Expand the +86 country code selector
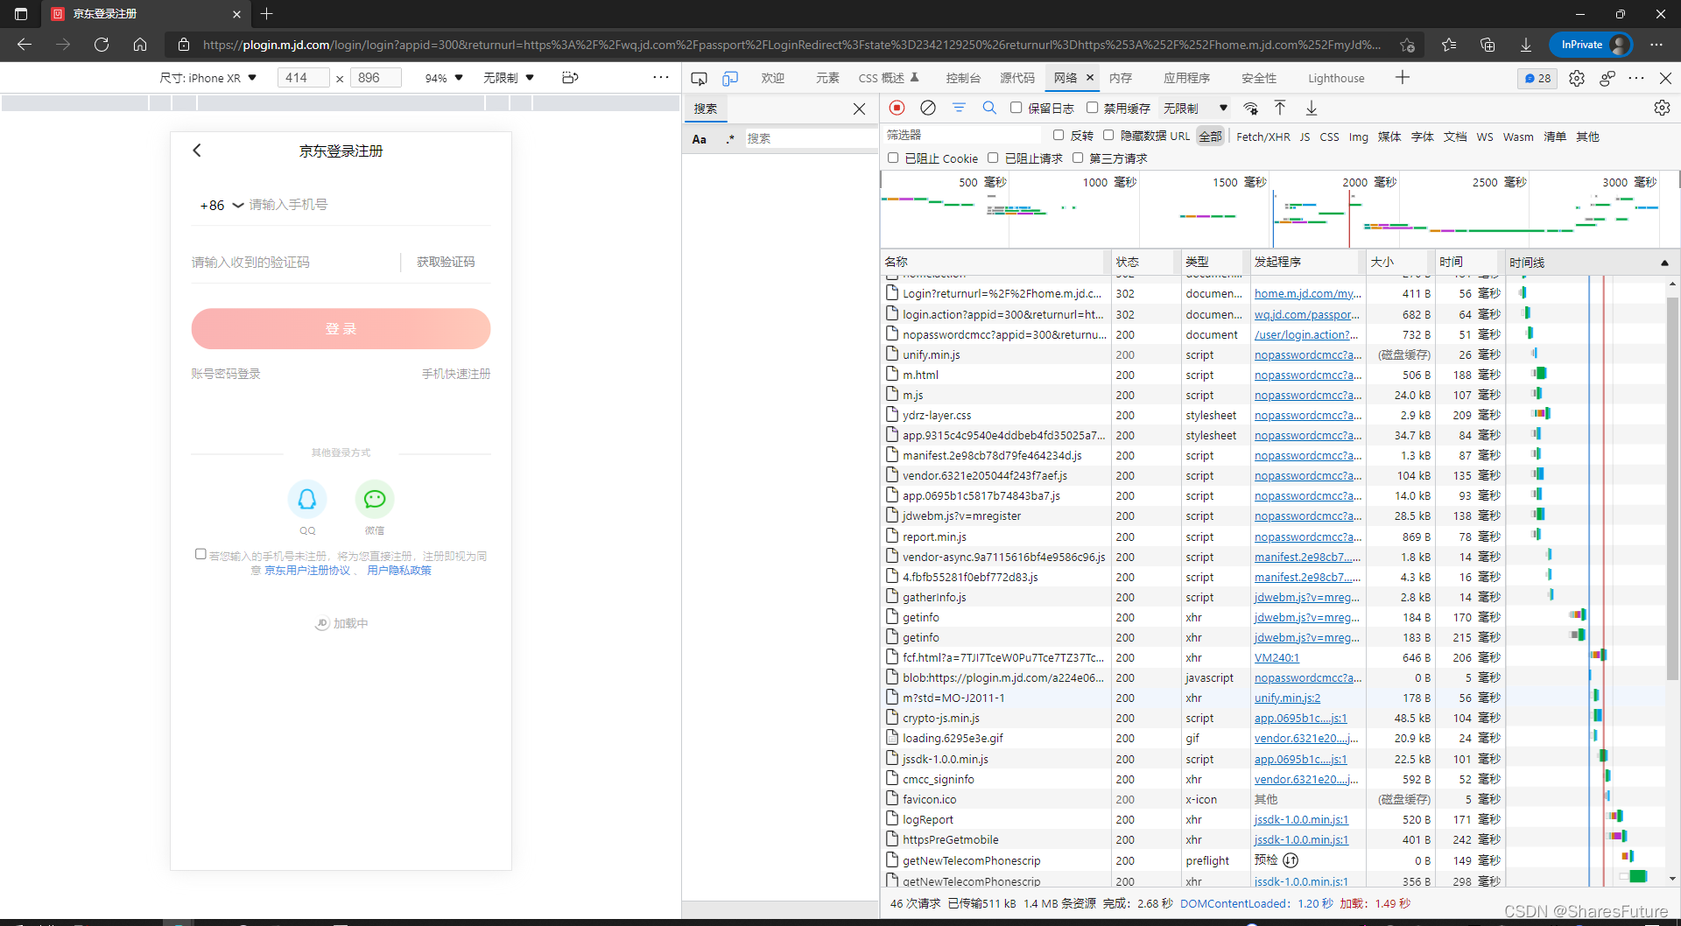The width and height of the screenshot is (1681, 926). tap(222, 205)
